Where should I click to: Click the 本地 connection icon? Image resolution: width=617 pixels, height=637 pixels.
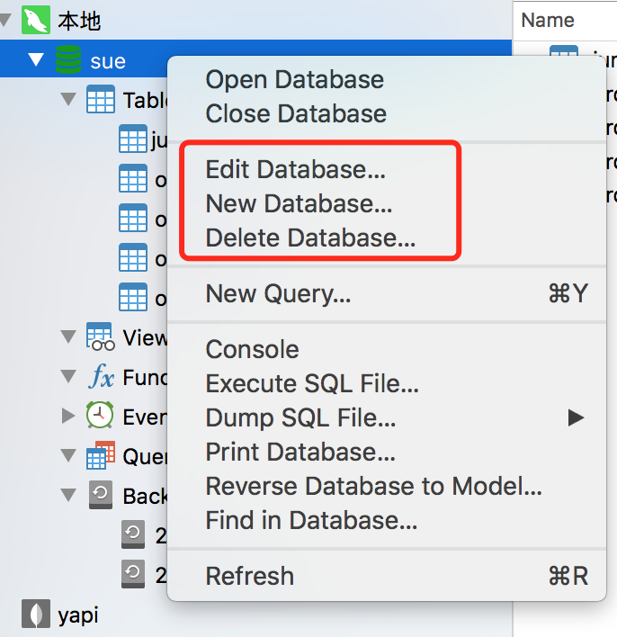[x=35, y=20]
